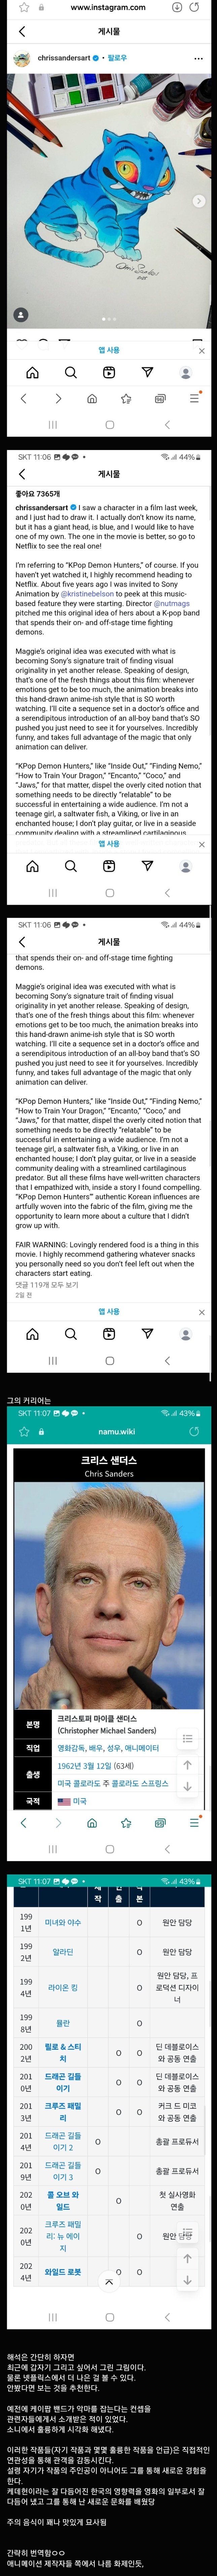Open direct messages paper-plane icon below tiger post
Viewport: 217px width, 2576px height.
(147, 372)
